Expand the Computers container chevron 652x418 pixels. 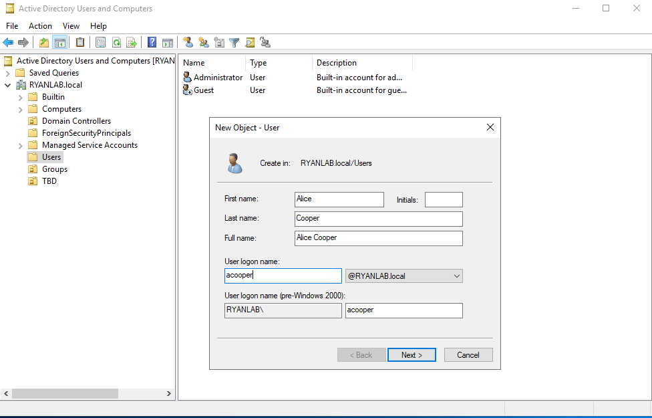coord(21,108)
